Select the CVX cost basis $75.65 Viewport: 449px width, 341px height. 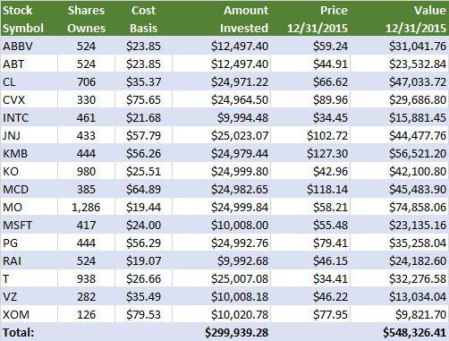(x=143, y=99)
